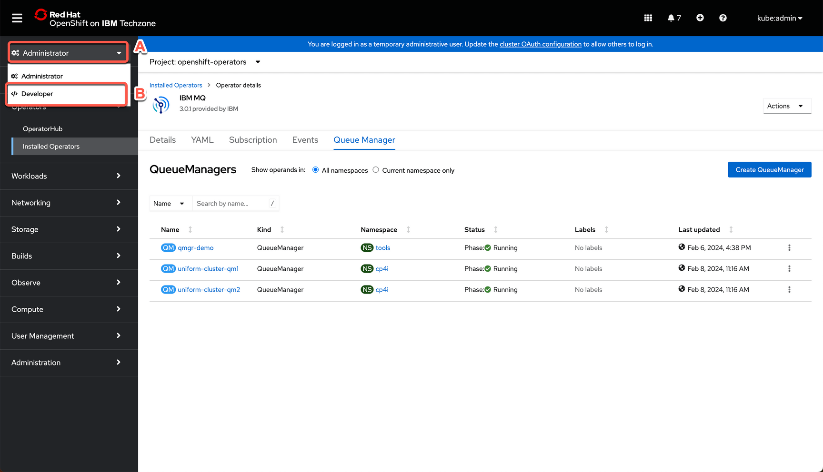This screenshot has height=472, width=823.
Task: View notifications via the bell icon
Action: [671, 18]
